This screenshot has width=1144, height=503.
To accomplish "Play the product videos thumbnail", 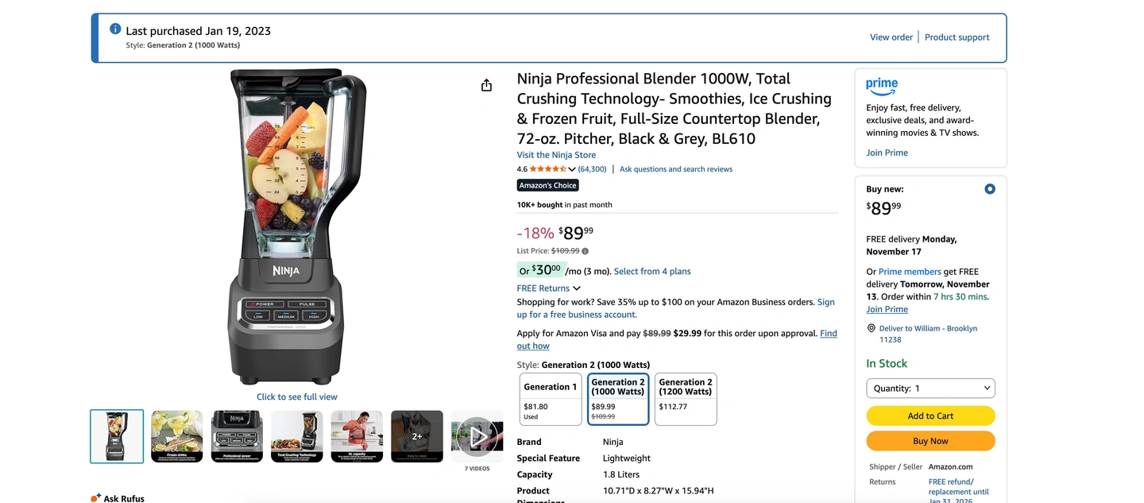I will (477, 436).
